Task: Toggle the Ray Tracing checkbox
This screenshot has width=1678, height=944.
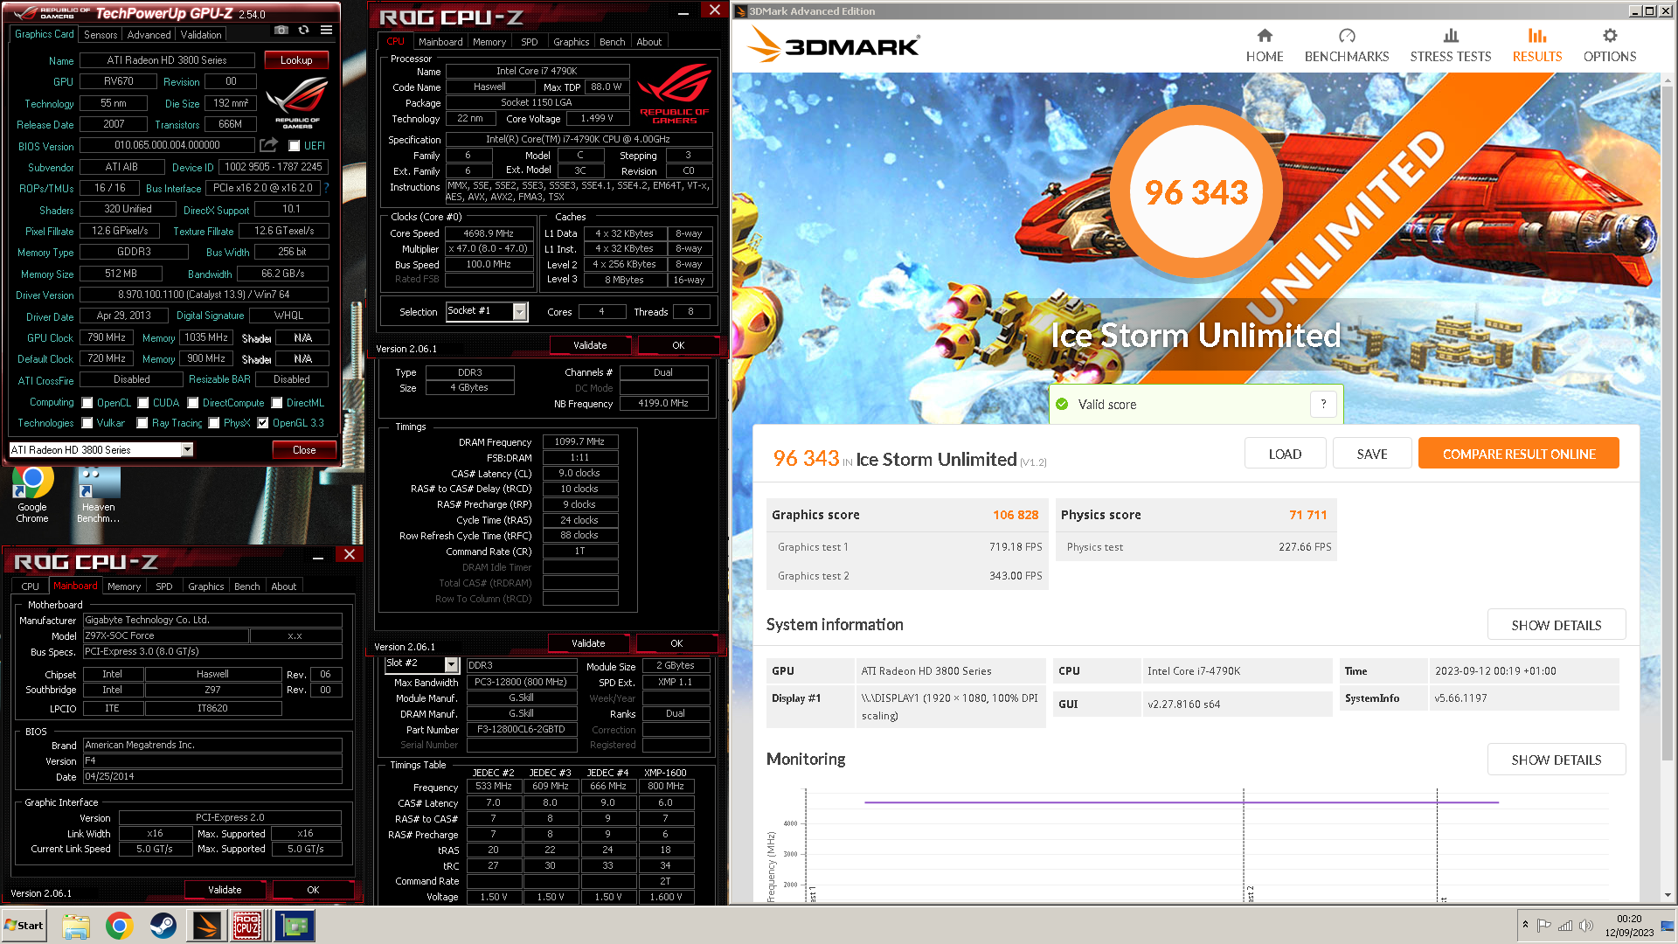Action: [142, 423]
